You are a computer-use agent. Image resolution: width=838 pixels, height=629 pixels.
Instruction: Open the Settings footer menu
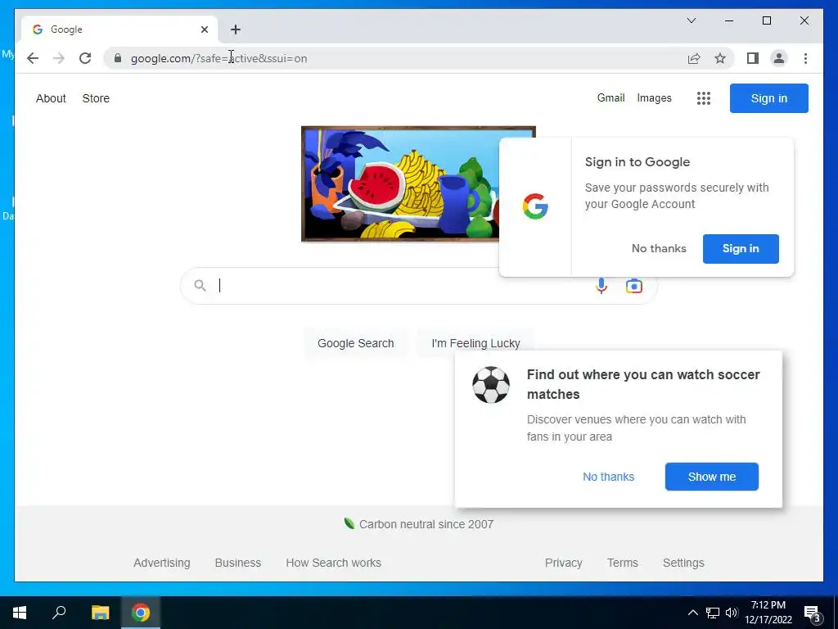pos(683,563)
